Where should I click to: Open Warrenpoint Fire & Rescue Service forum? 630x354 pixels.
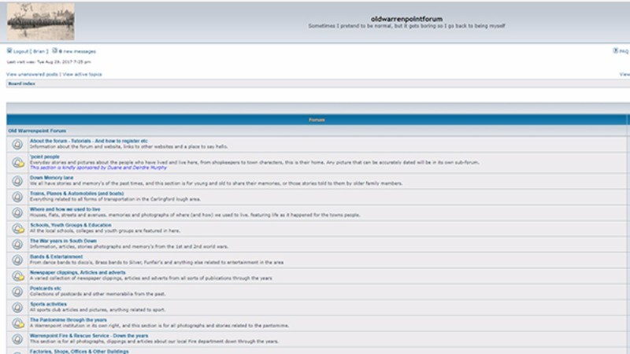[88, 336]
